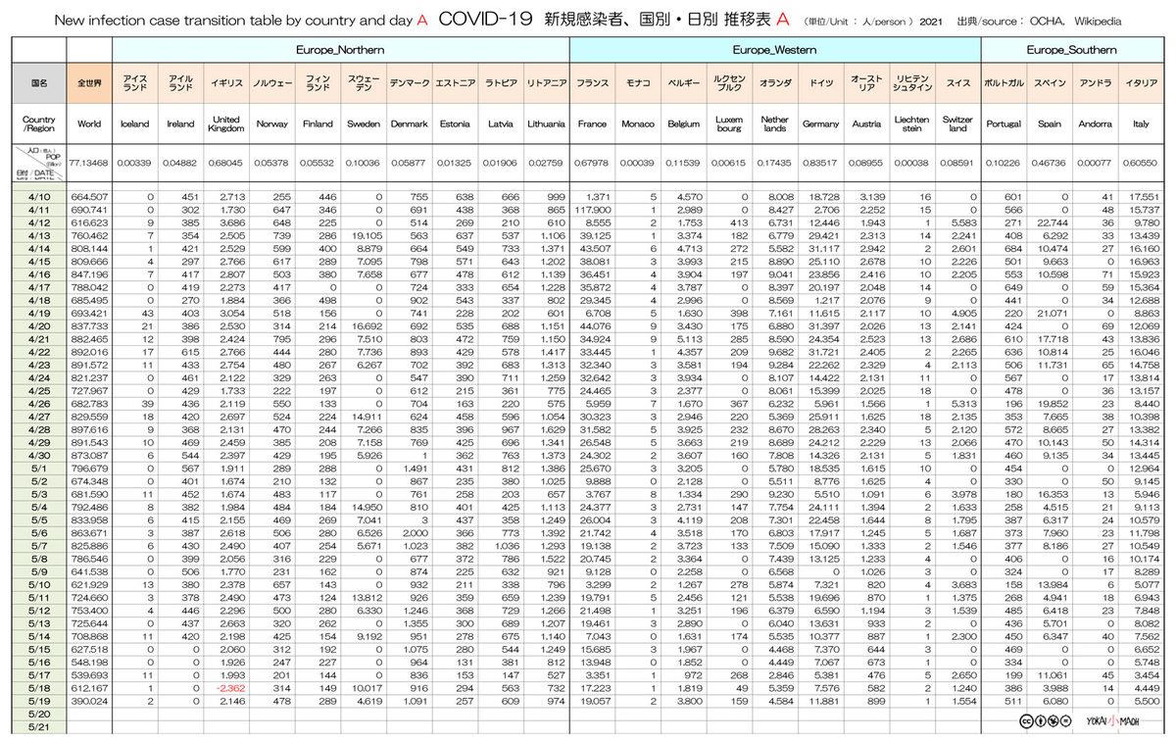Image resolution: width=1176 pixels, height=741 pixels.
Task: Select the Spain column label
Action: 1050,124
